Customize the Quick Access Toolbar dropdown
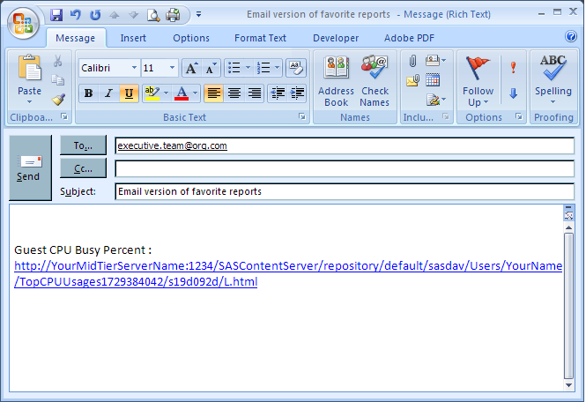This screenshot has height=402, width=586. click(199, 15)
